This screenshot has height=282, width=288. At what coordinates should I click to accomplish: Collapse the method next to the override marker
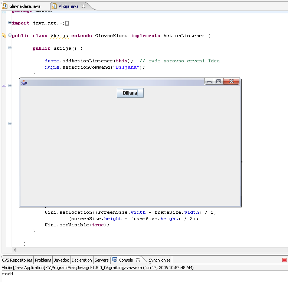(x=10, y=86)
